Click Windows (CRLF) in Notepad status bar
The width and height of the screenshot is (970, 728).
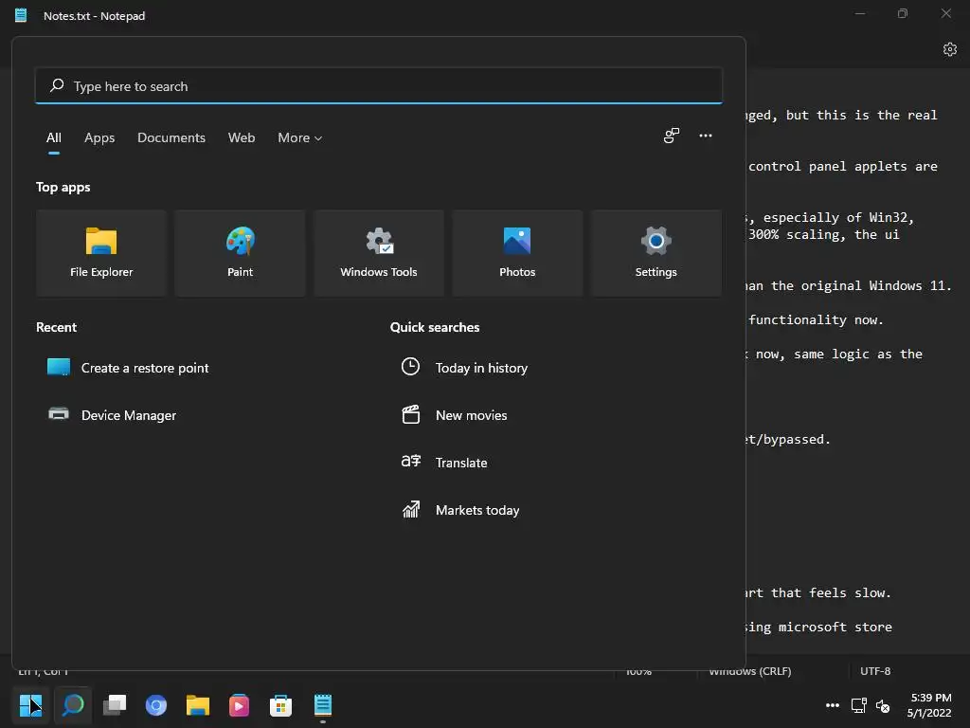(x=750, y=671)
